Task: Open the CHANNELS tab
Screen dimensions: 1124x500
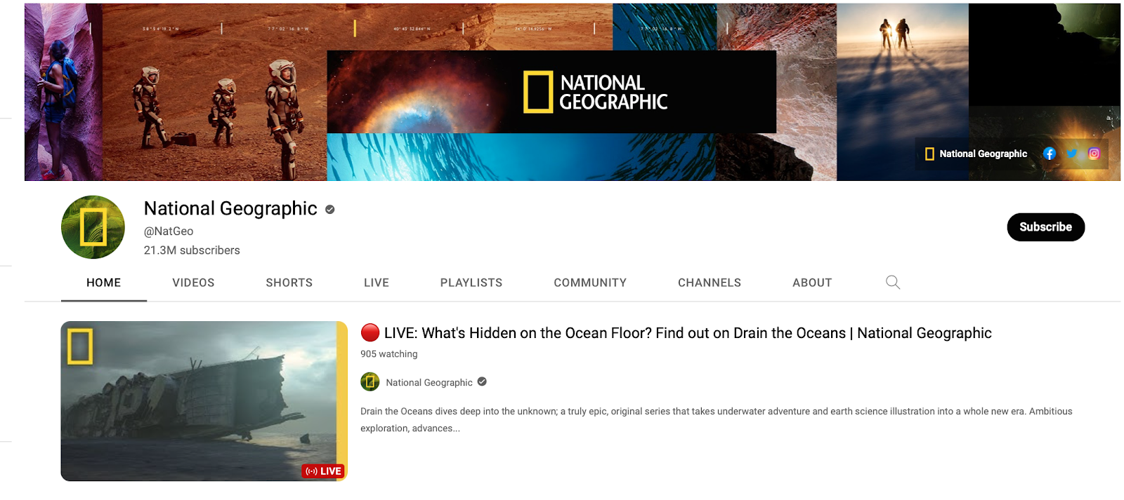Action: point(710,283)
